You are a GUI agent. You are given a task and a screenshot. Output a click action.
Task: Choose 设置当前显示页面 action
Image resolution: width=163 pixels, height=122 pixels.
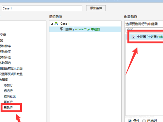point(11,68)
